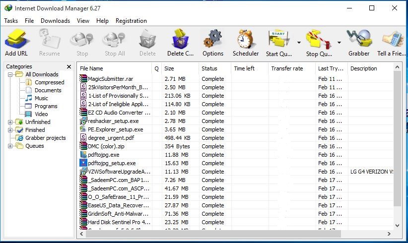The image size is (408, 243).
Task: Sort by the Description column header
Action: pyautogui.click(x=371, y=68)
